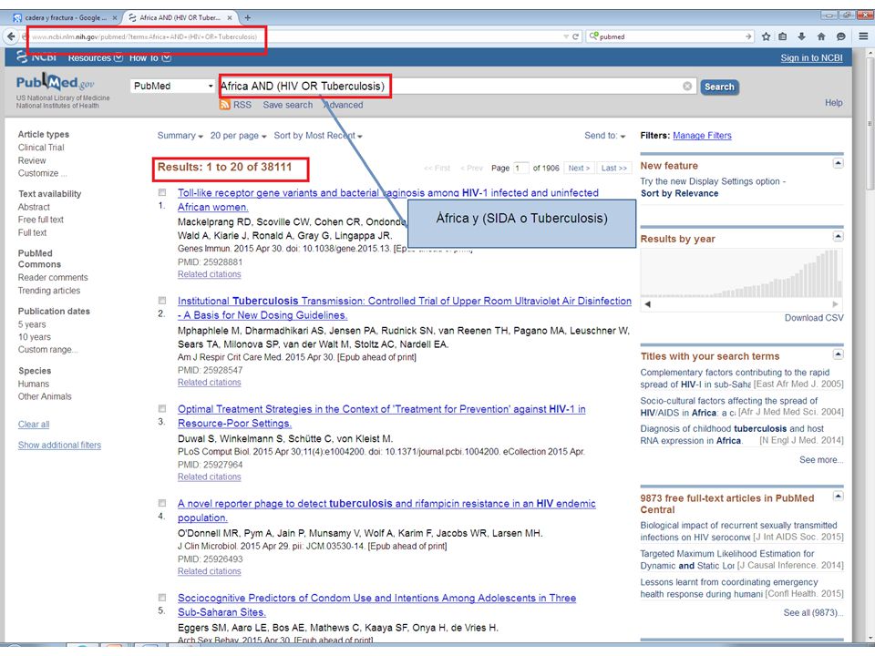Click the PubMed.gov logo
Viewport: 875px width, 656px height.
55,83
